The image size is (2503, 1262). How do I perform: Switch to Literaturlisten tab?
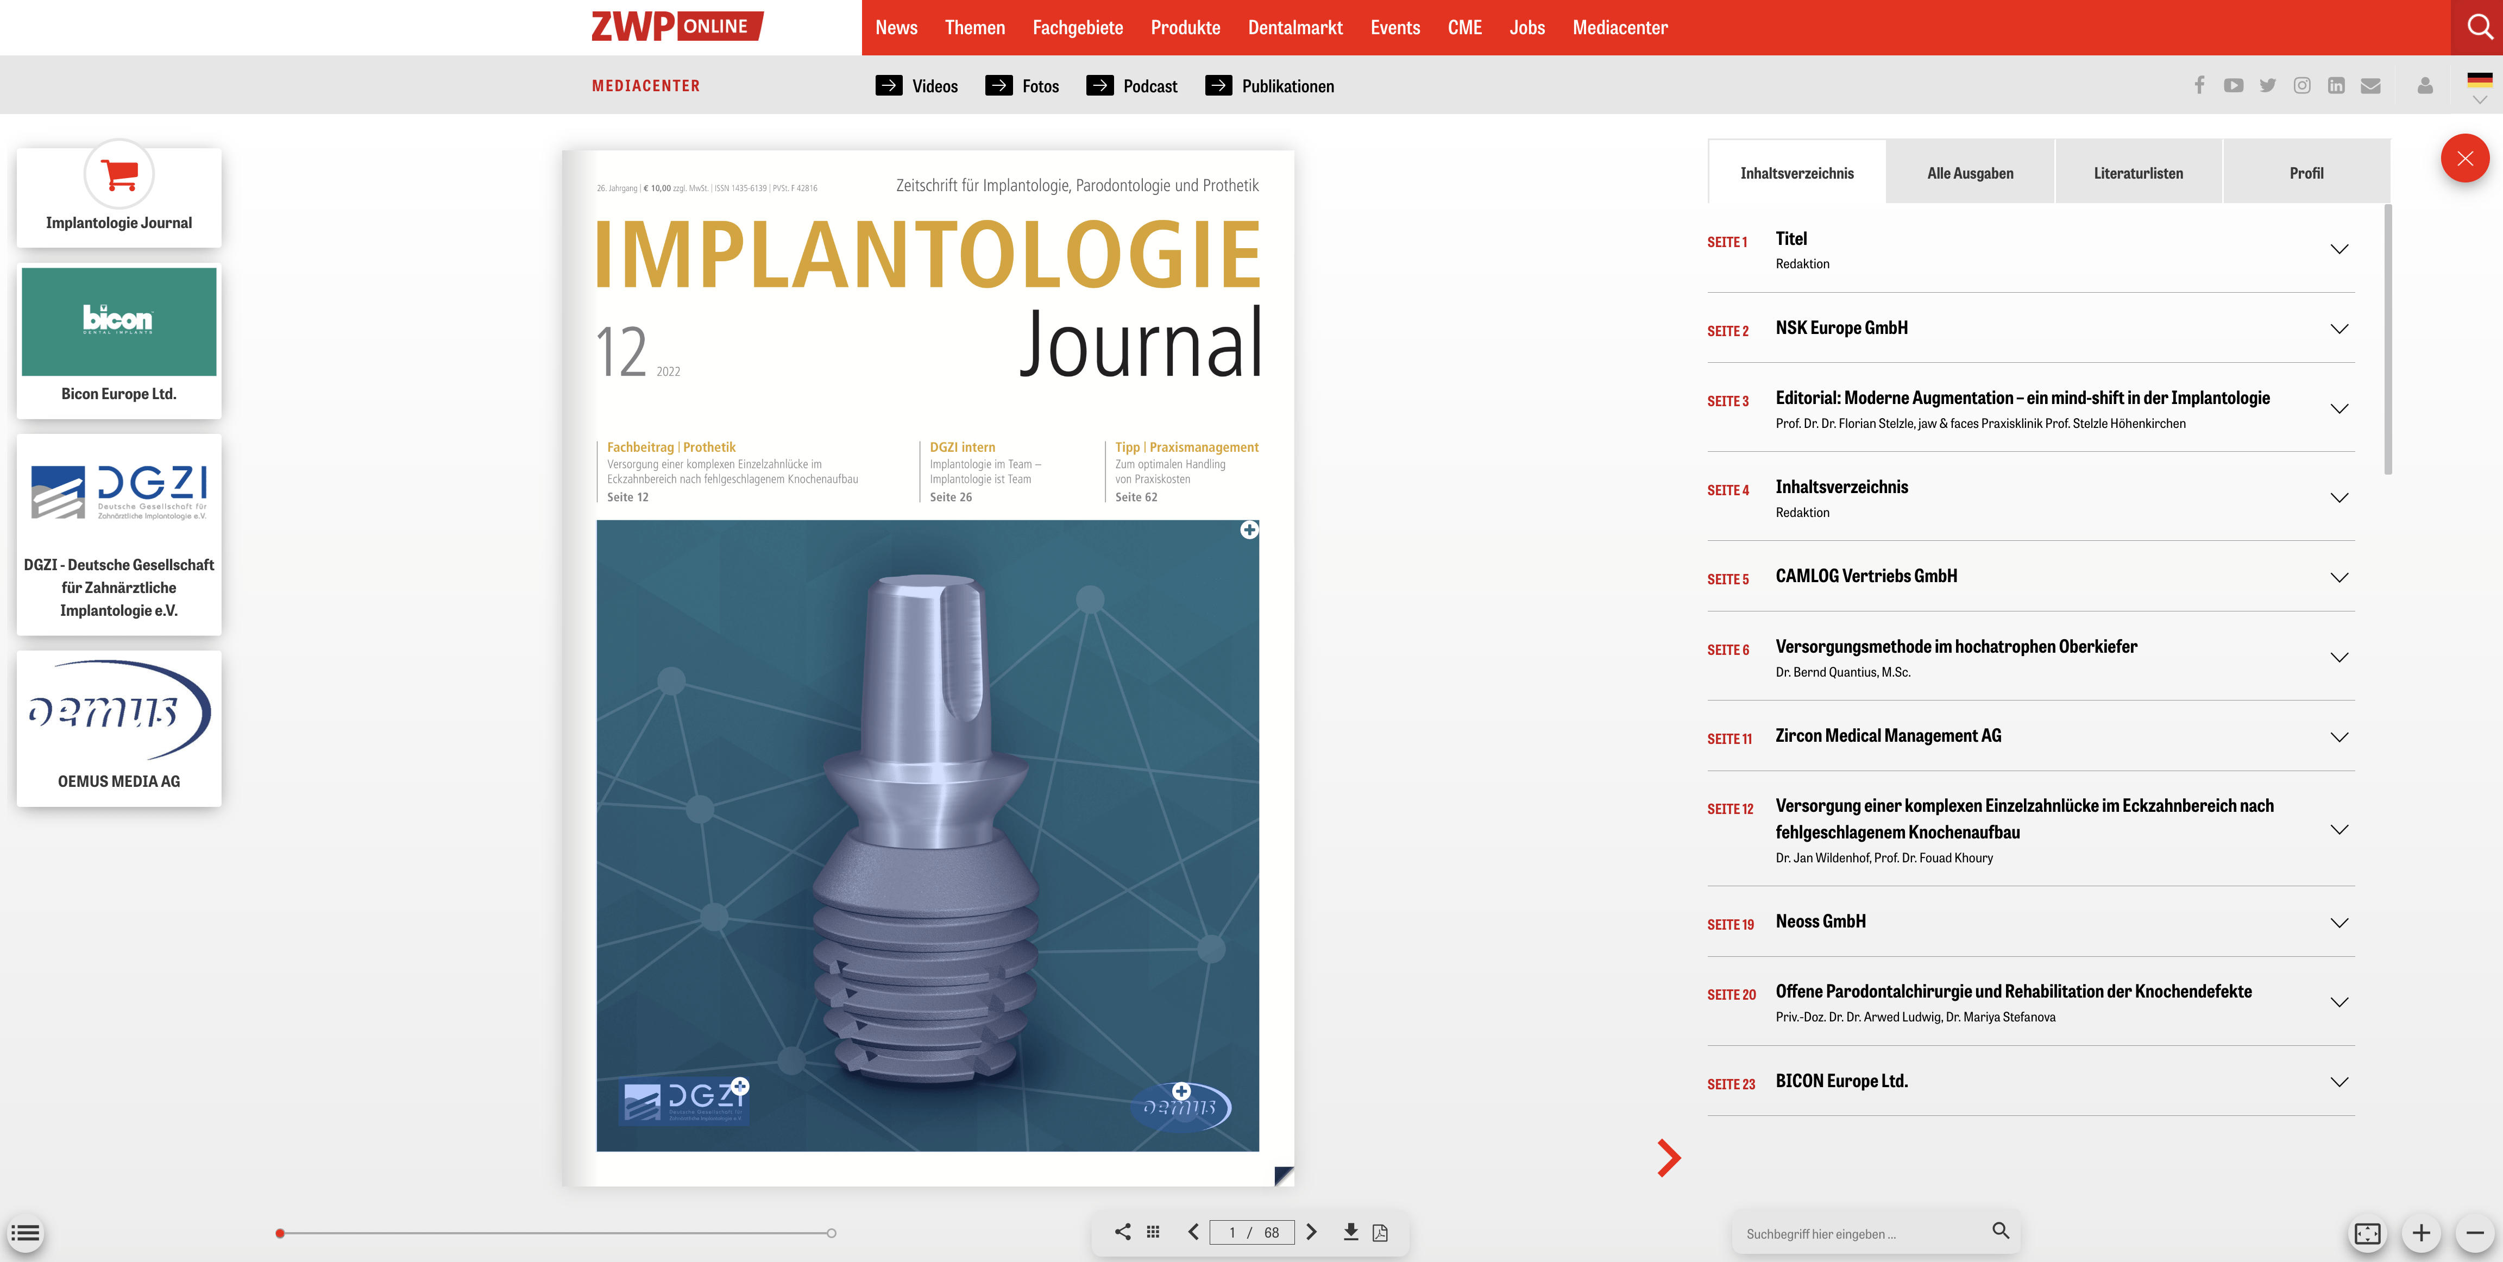[x=2137, y=173]
